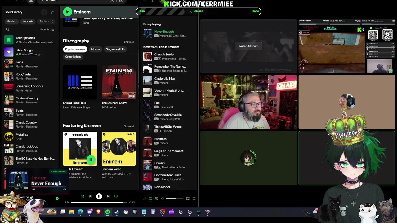Click Never Enough under Now playing

164,31
